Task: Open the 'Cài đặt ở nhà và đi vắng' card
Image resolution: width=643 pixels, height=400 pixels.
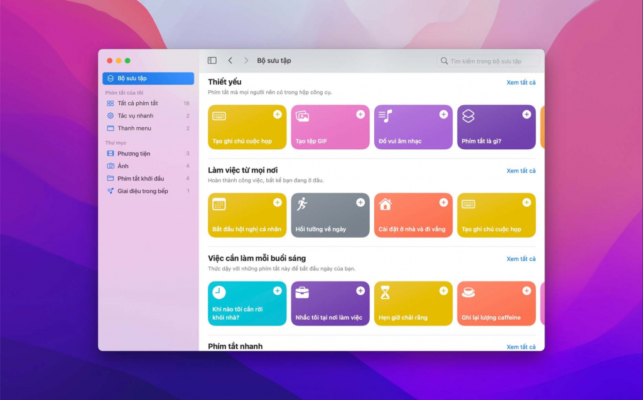Action: [x=413, y=215]
